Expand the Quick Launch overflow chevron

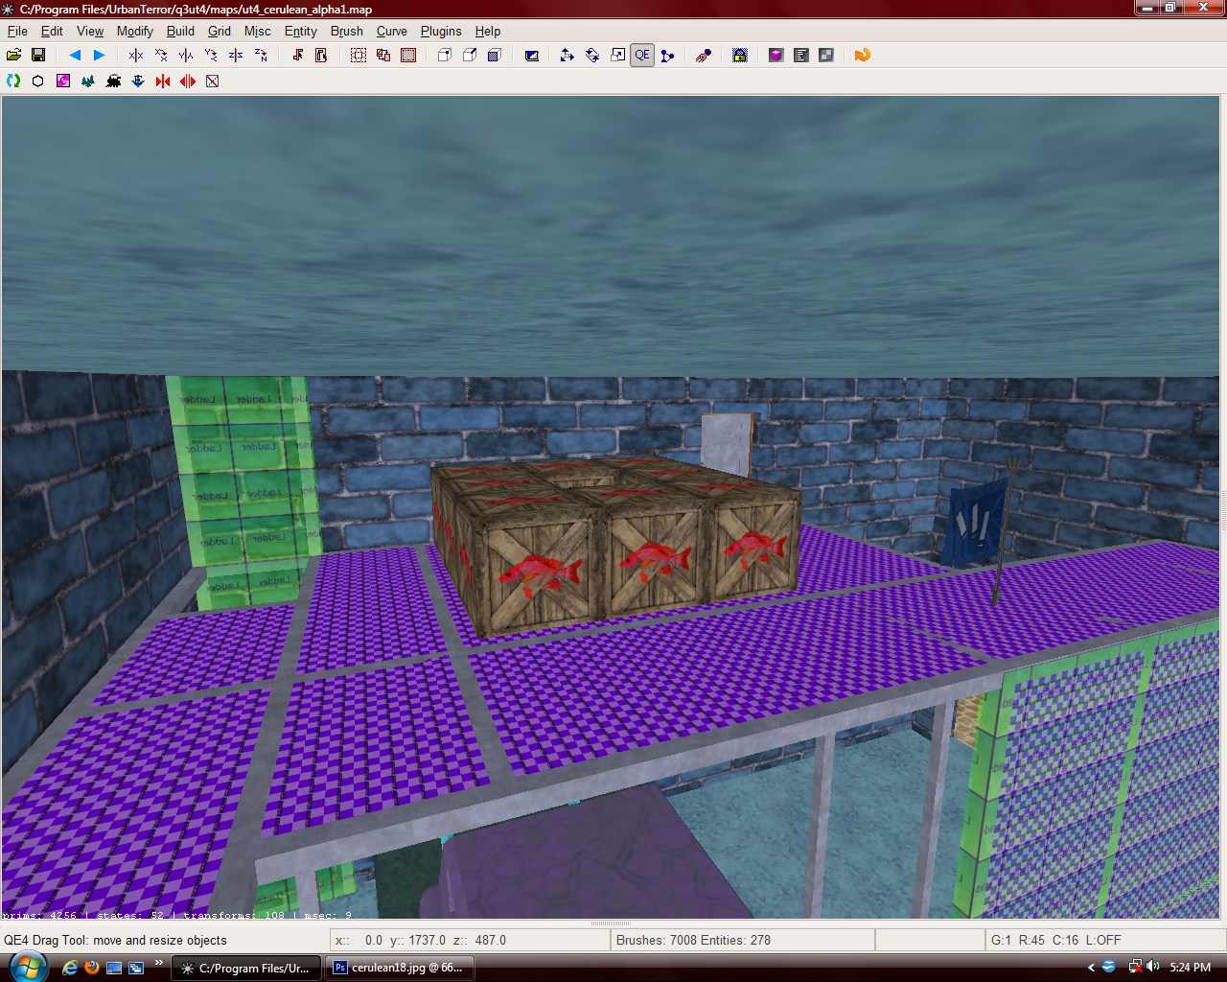pos(159,963)
